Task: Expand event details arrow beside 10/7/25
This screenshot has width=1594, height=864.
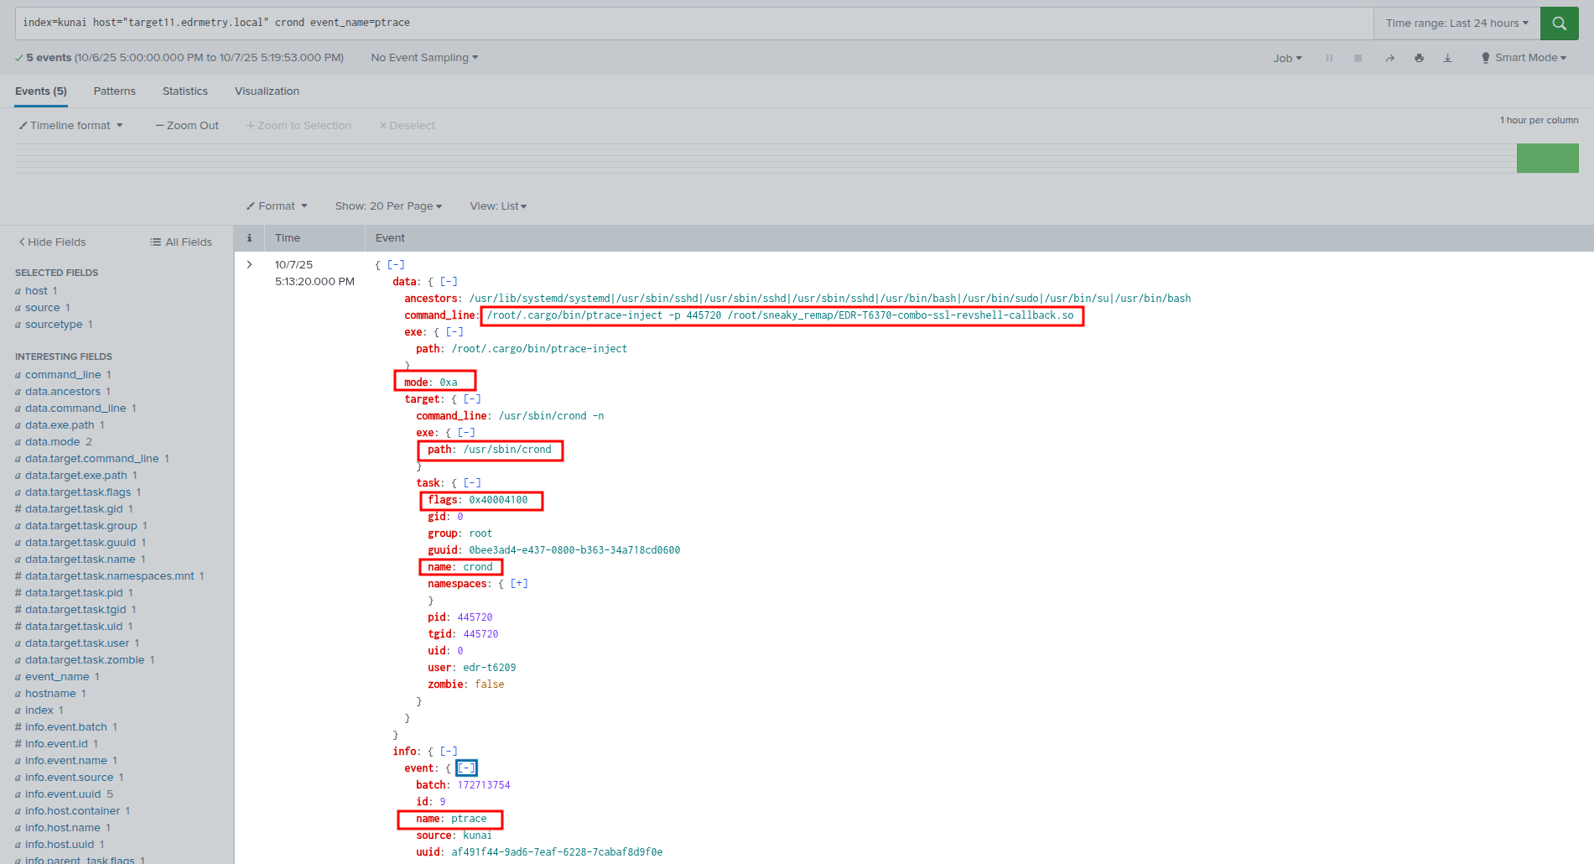Action: 249,264
